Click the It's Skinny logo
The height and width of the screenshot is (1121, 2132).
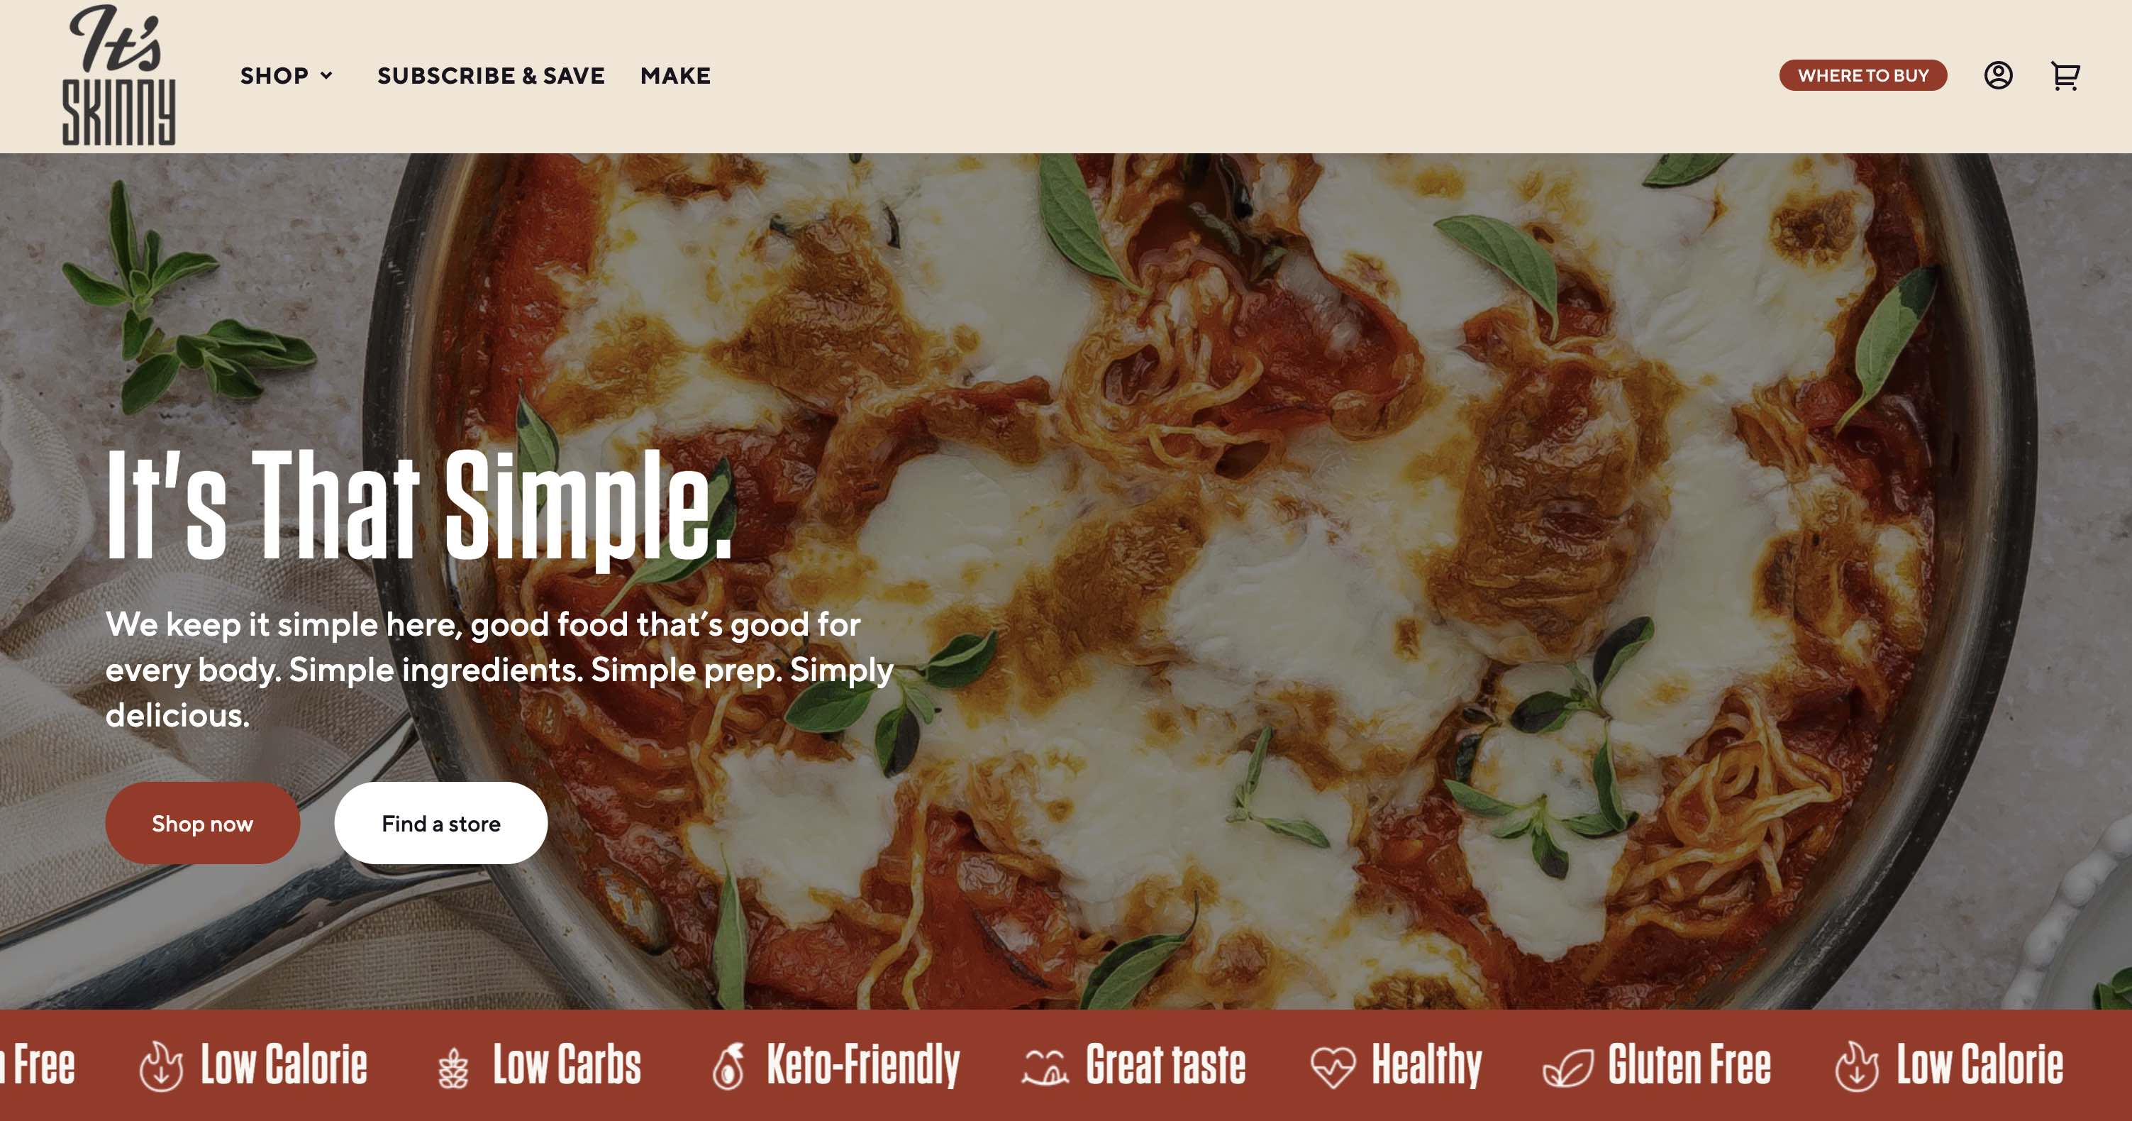tap(119, 75)
